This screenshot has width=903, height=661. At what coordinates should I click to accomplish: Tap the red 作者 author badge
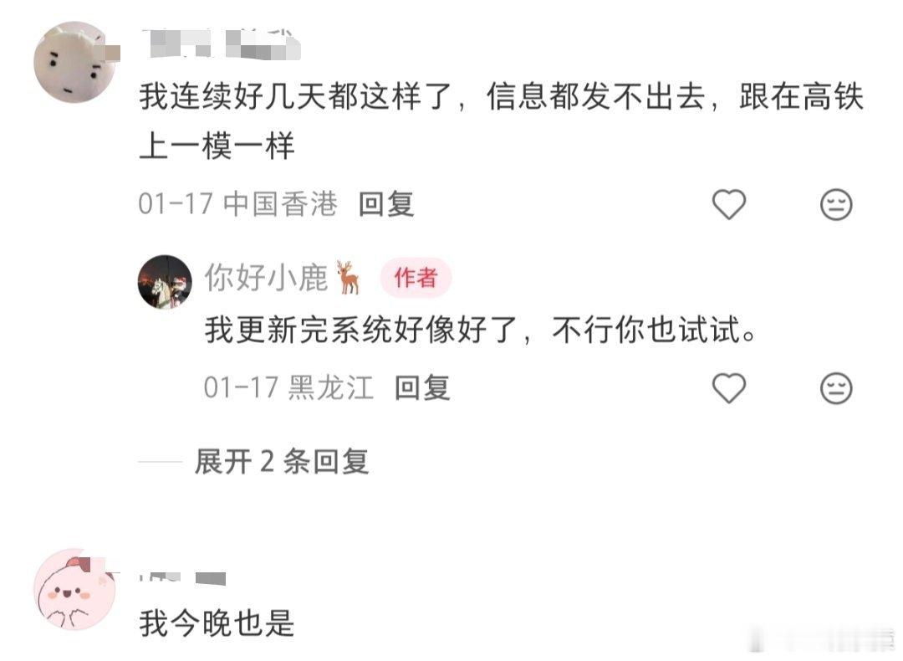(416, 278)
